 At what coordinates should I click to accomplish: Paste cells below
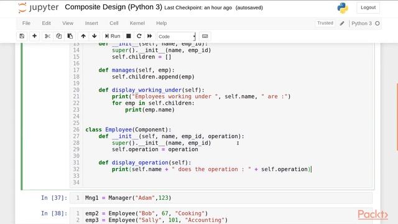point(70,36)
